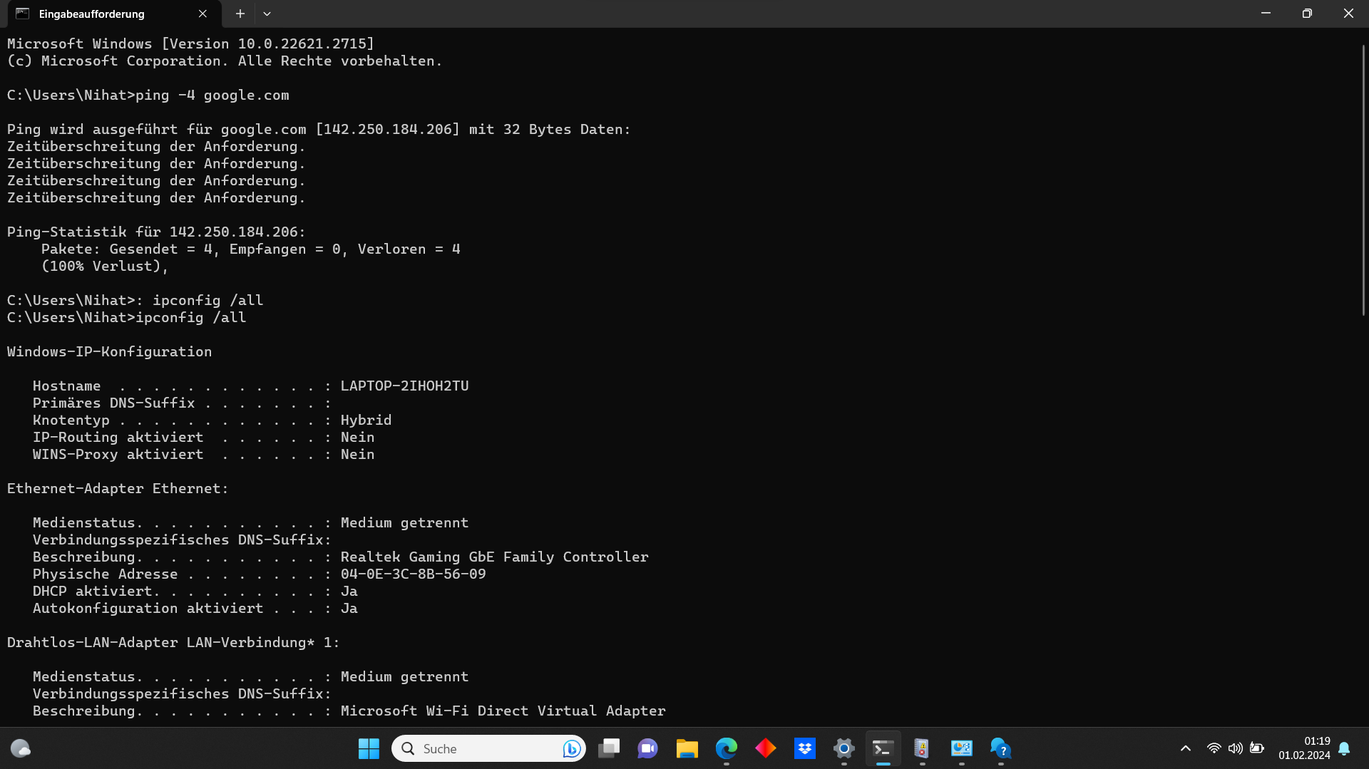Open File Explorer from the taskbar
Viewport: 1369px width, 769px height.
pyautogui.click(x=687, y=748)
